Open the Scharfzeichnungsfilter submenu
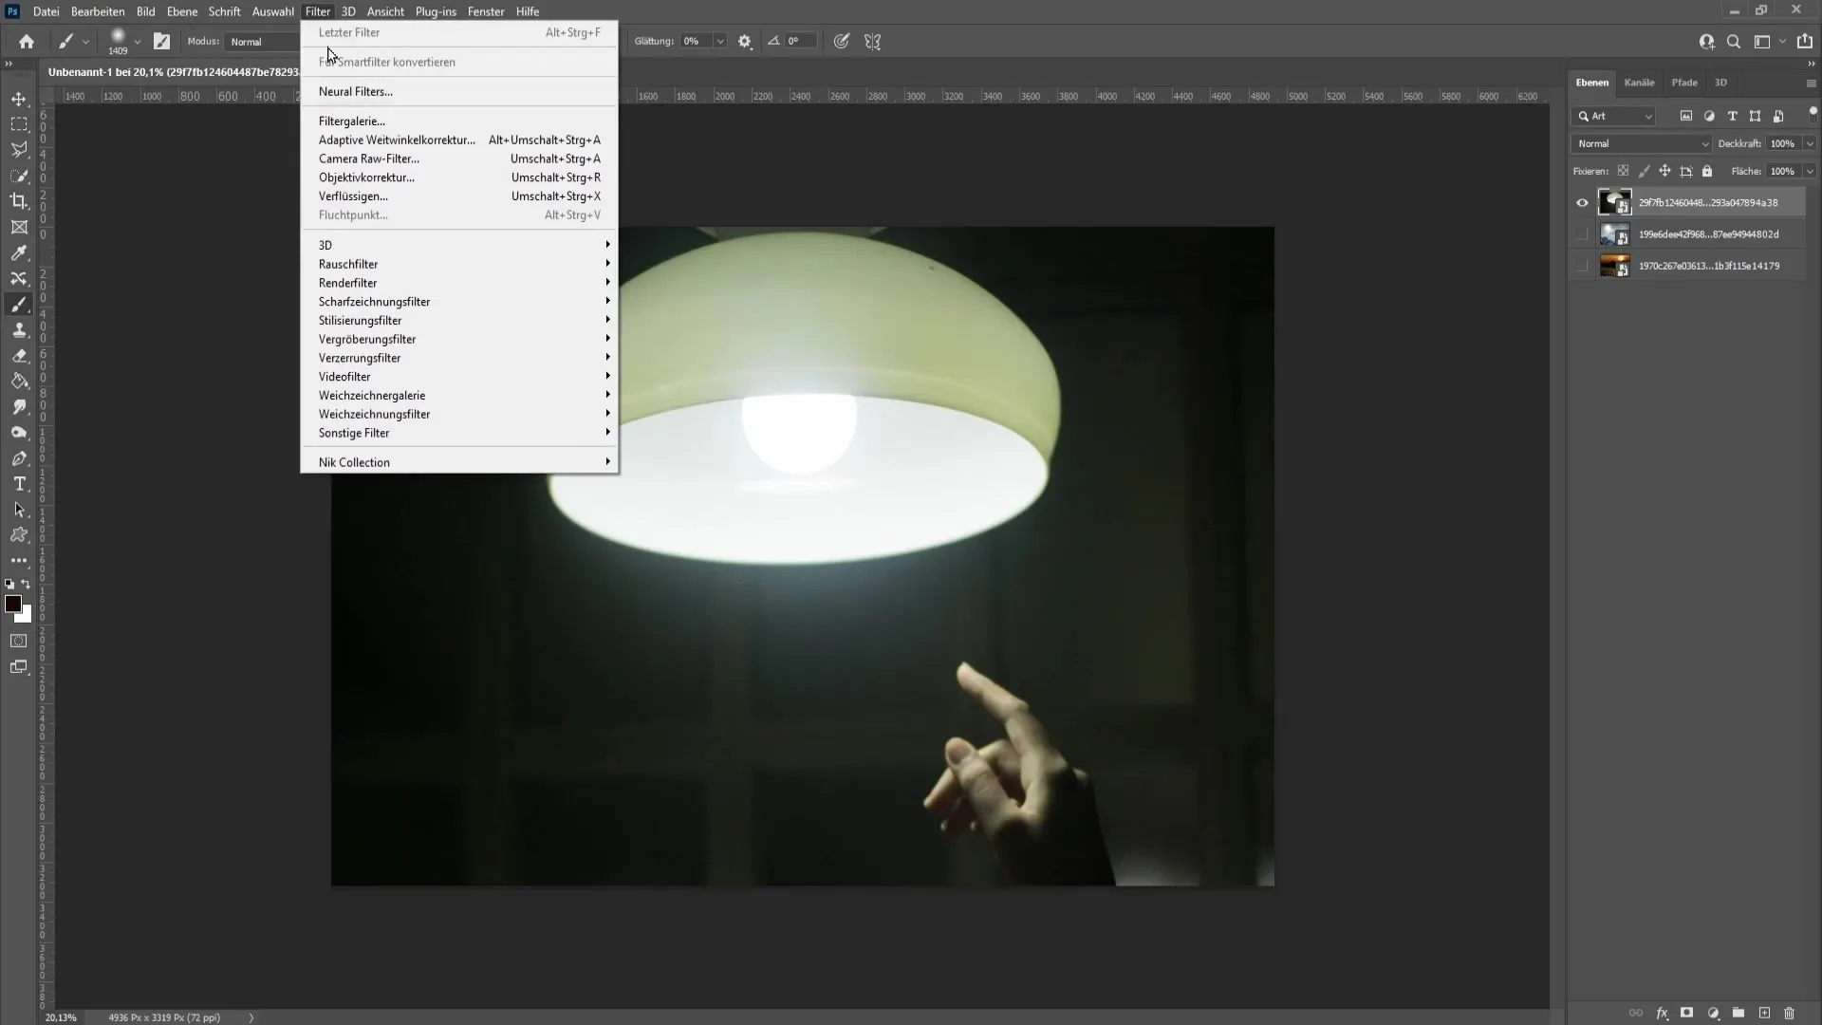The height and width of the screenshot is (1025, 1822). tap(373, 300)
